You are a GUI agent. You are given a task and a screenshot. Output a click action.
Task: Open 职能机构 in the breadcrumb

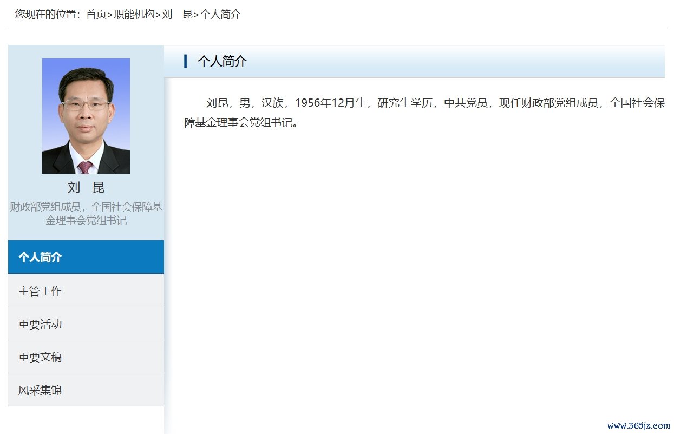coord(134,15)
